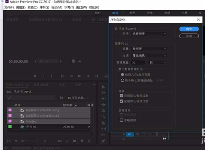
Task: Open the 标记(M) menu
Action: [x=57, y=7]
